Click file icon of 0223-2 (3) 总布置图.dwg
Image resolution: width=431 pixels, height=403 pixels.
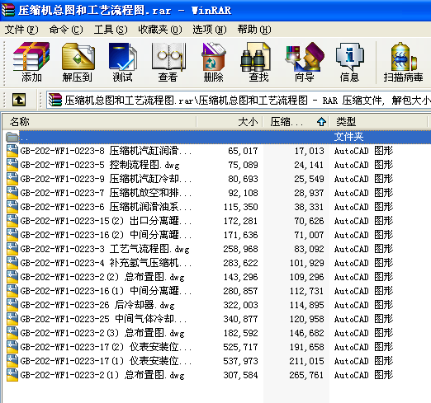click(12, 333)
